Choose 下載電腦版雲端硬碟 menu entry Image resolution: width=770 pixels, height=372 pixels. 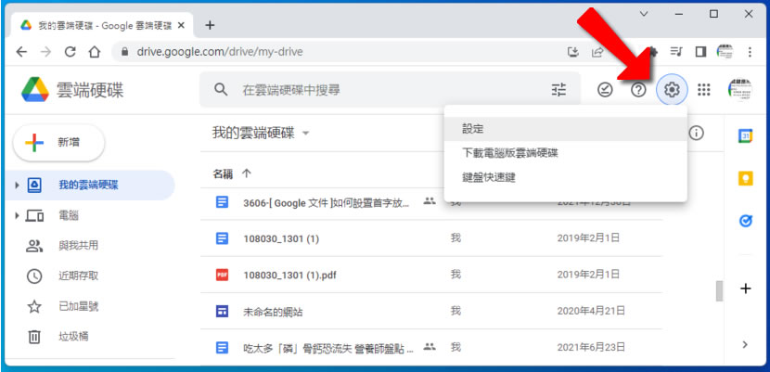click(565, 153)
